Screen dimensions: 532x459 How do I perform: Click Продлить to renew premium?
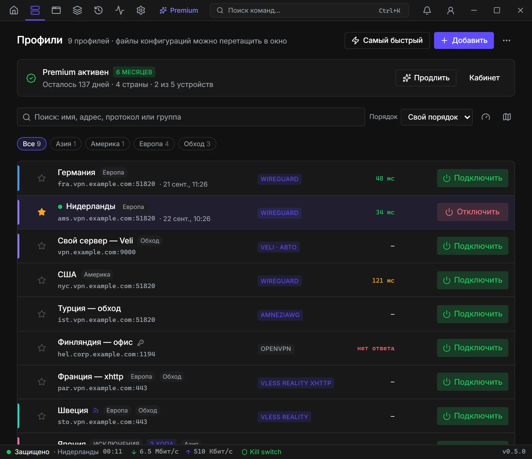pos(426,78)
